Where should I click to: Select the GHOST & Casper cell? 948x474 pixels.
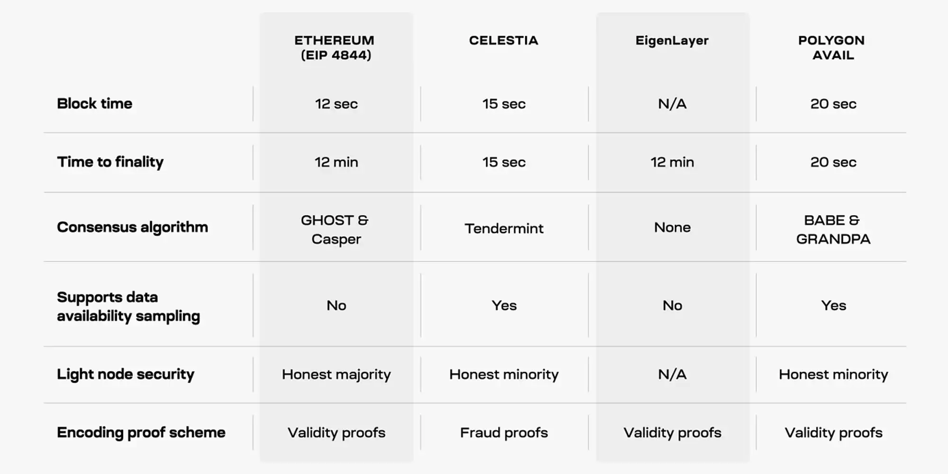pyautogui.click(x=336, y=229)
